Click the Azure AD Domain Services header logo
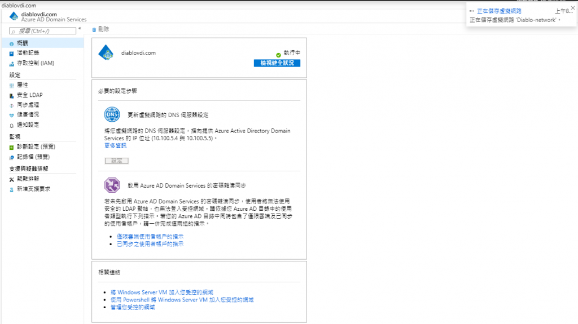578x324 pixels. [x=14, y=16]
